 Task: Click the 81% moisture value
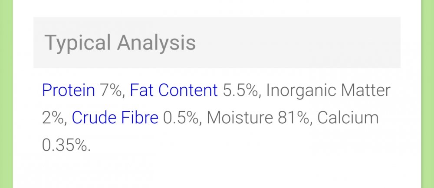(293, 118)
